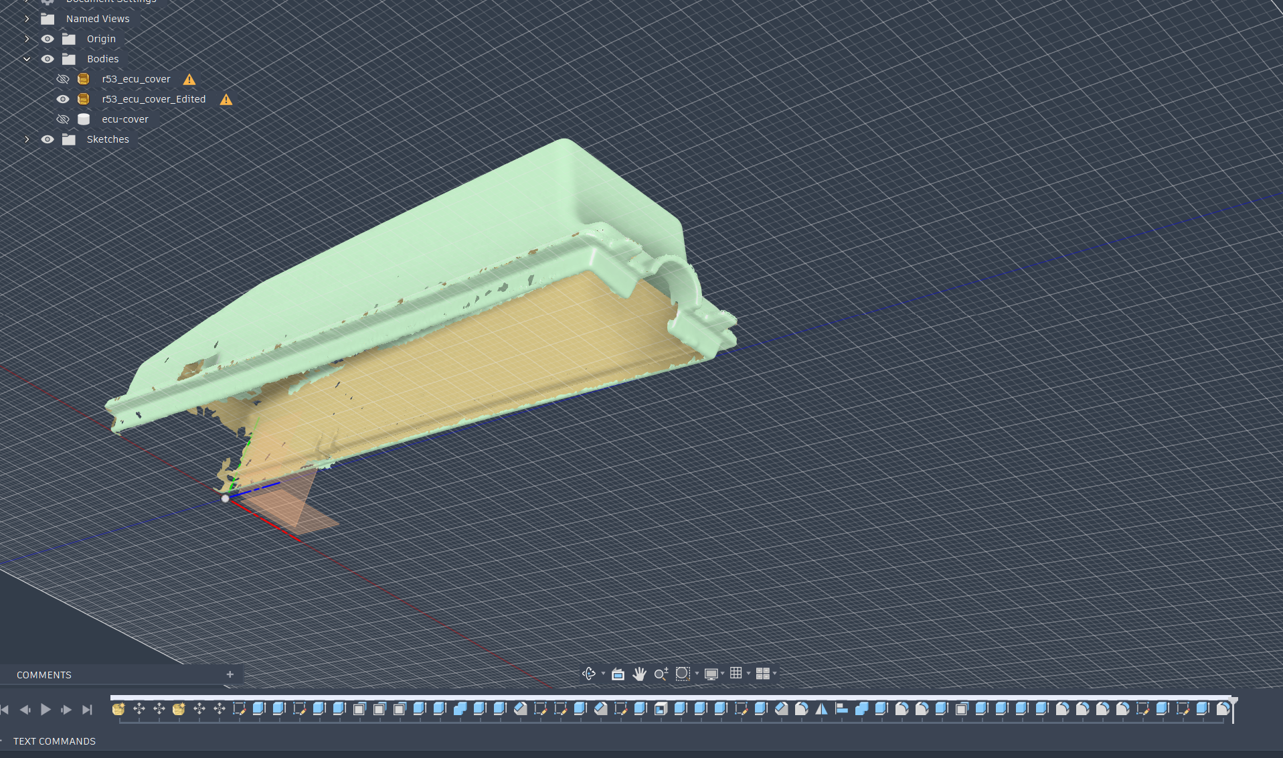
Task: Select the first mesh insert feature in timeline
Action: pos(118,708)
